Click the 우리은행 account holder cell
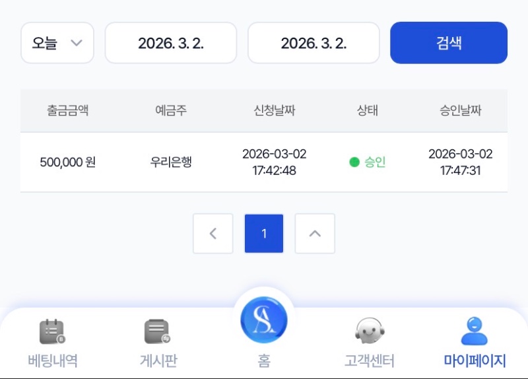The height and width of the screenshot is (379, 528). pos(171,162)
